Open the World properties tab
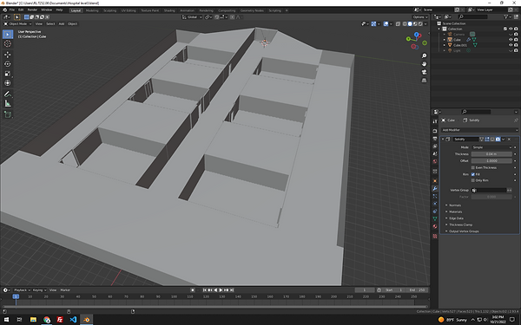This screenshot has height=325, width=521. pos(435,161)
